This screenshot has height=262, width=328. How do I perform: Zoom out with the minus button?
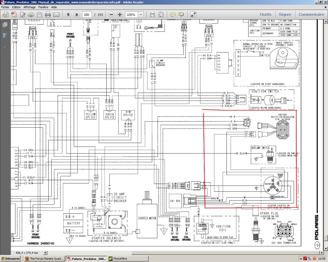(x=111, y=14)
